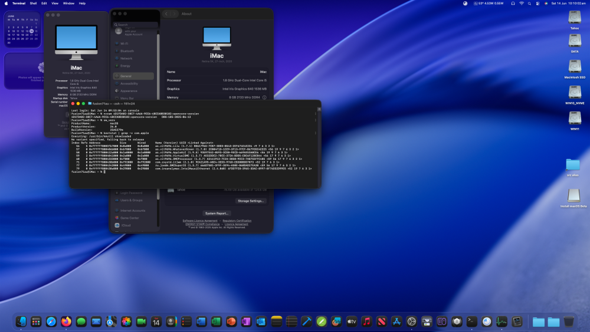Launch PowerPoint from the Dock
This screenshot has width=590, height=332.
point(231,321)
